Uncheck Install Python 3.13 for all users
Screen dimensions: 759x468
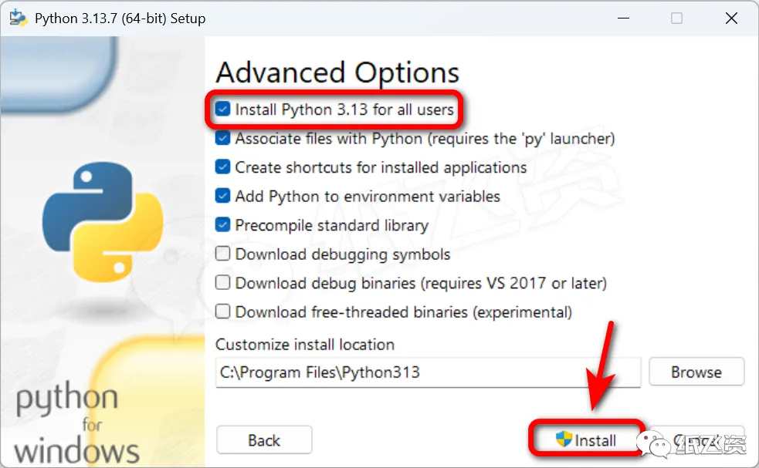222,109
